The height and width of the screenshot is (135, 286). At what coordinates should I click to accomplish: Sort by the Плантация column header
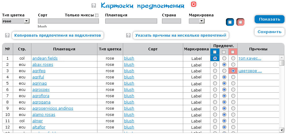[64, 49]
